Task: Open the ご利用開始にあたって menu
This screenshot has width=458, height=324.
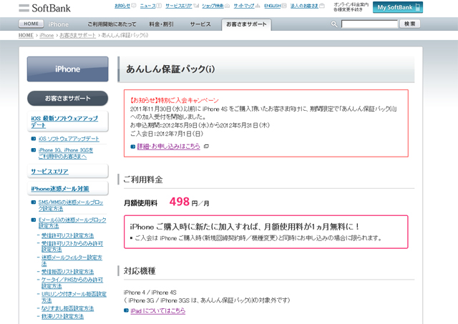Action: tap(112, 24)
